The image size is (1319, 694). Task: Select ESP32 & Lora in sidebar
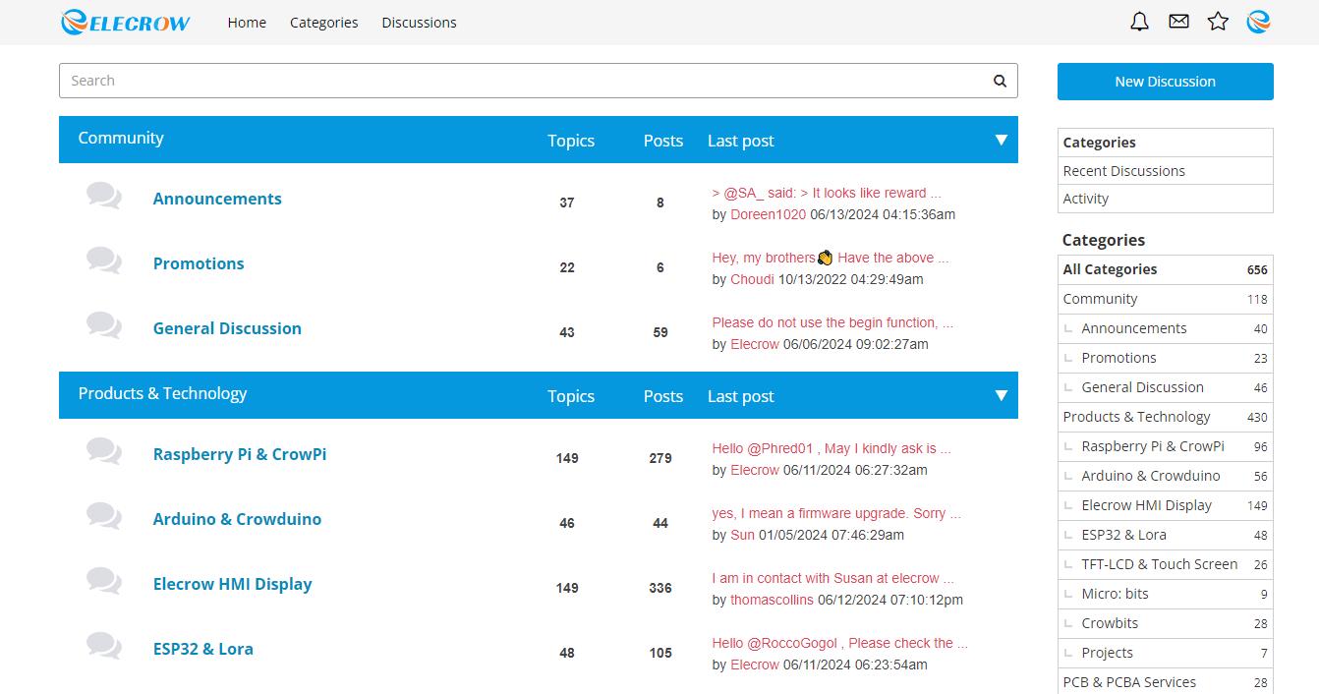click(1166, 535)
